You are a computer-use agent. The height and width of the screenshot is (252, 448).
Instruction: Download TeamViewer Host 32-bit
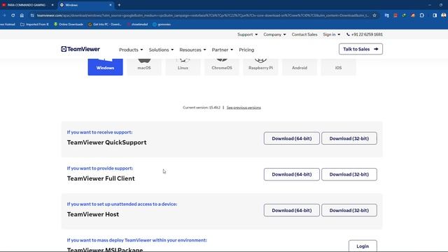(349, 210)
